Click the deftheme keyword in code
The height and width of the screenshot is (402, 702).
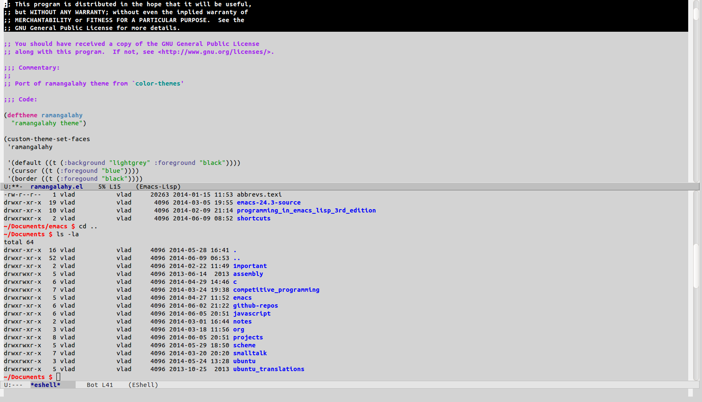(22, 115)
